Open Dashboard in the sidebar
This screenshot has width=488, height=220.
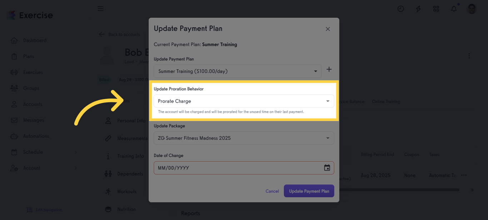click(x=35, y=41)
